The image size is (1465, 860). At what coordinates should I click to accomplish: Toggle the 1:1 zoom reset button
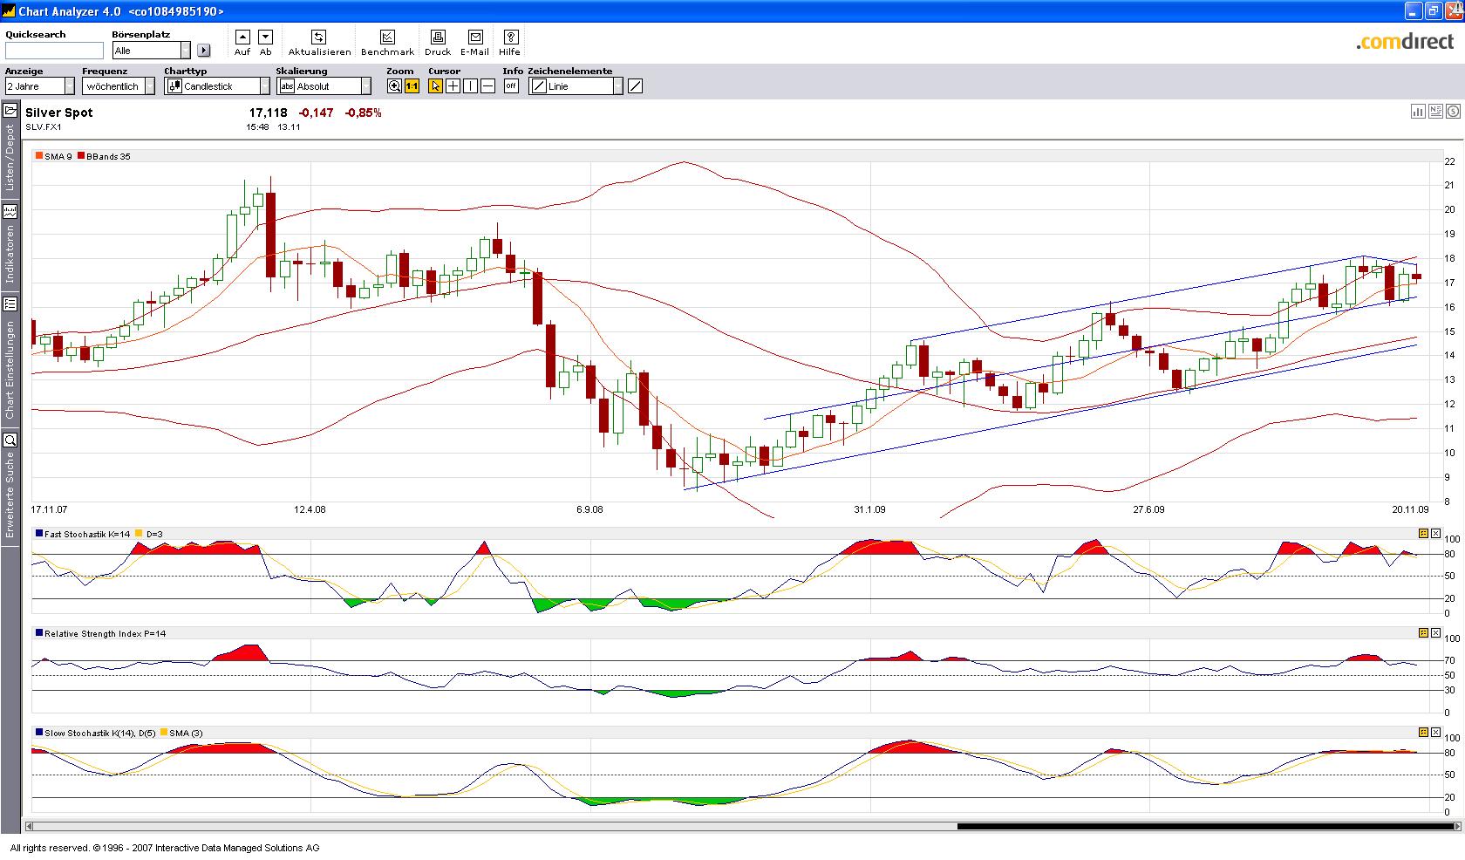point(412,86)
